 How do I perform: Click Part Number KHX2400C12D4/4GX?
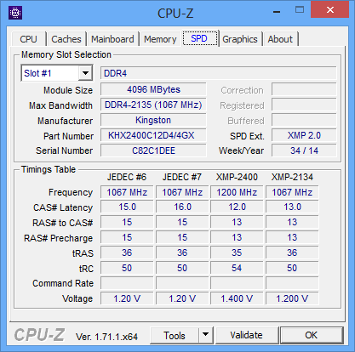(x=153, y=135)
